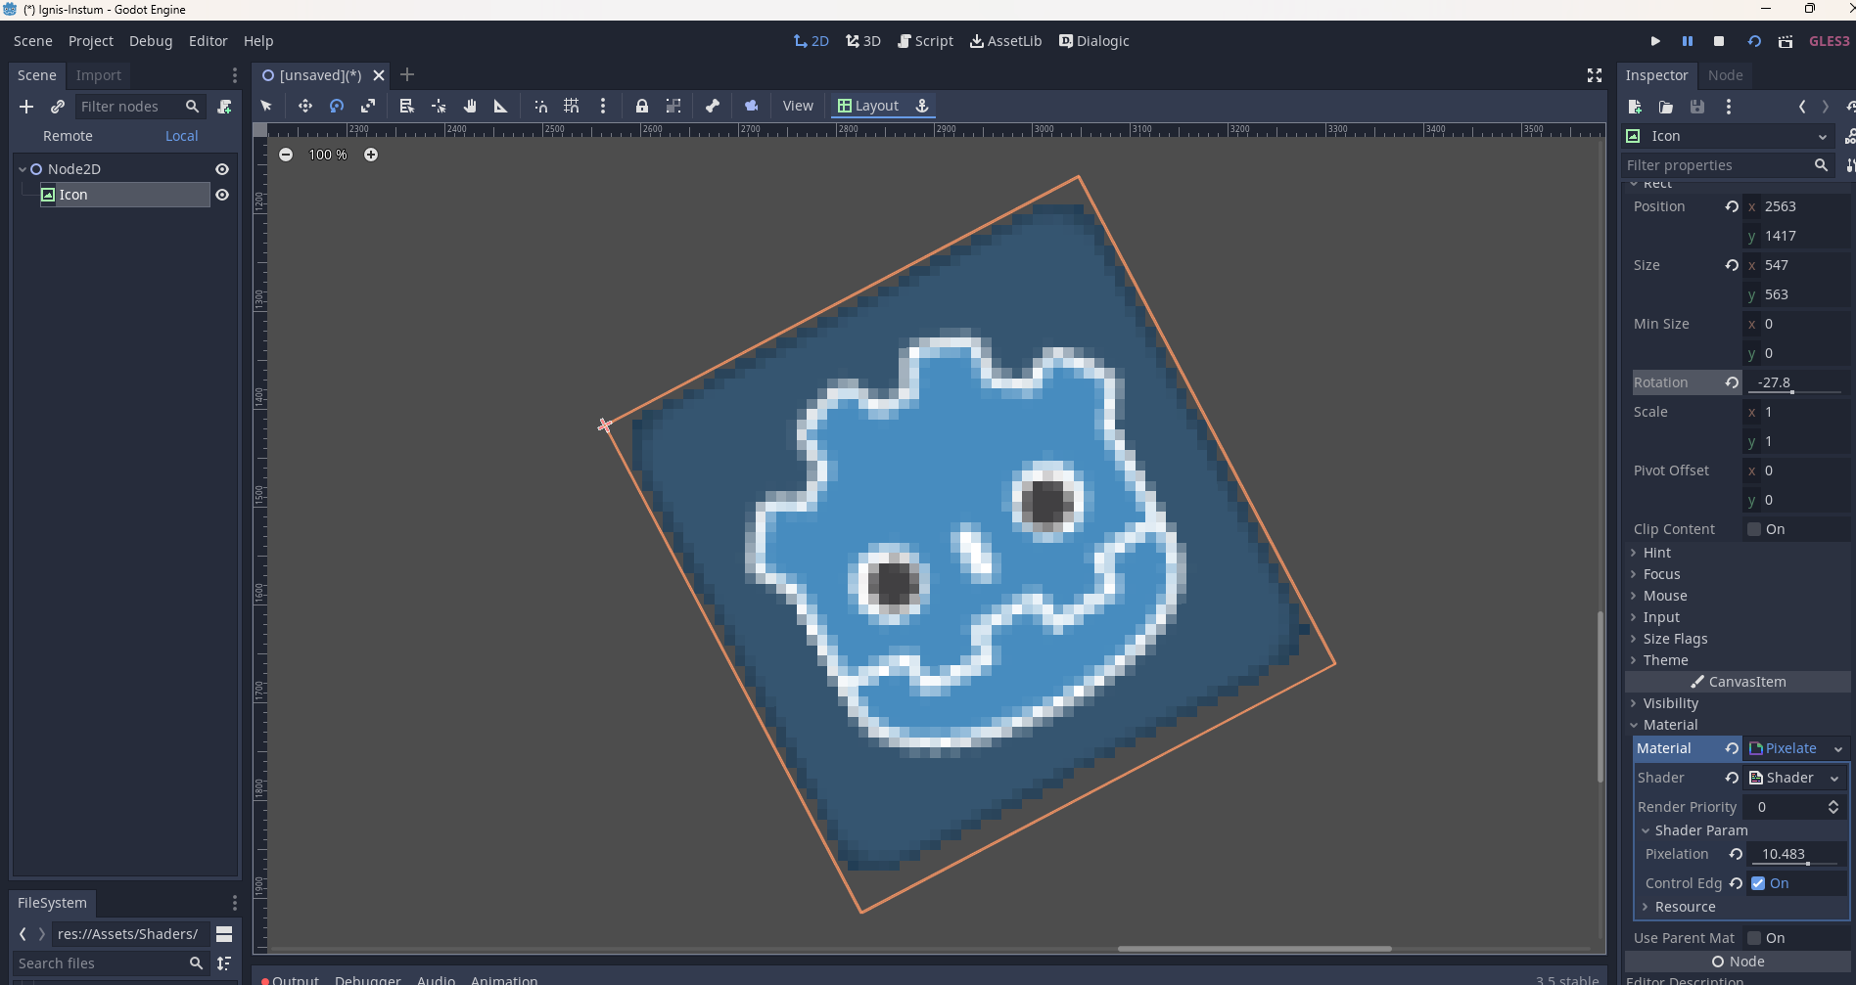The image size is (1856, 985).
Task: Click the Pixelation value slider
Action: (x=1798, y=854)
